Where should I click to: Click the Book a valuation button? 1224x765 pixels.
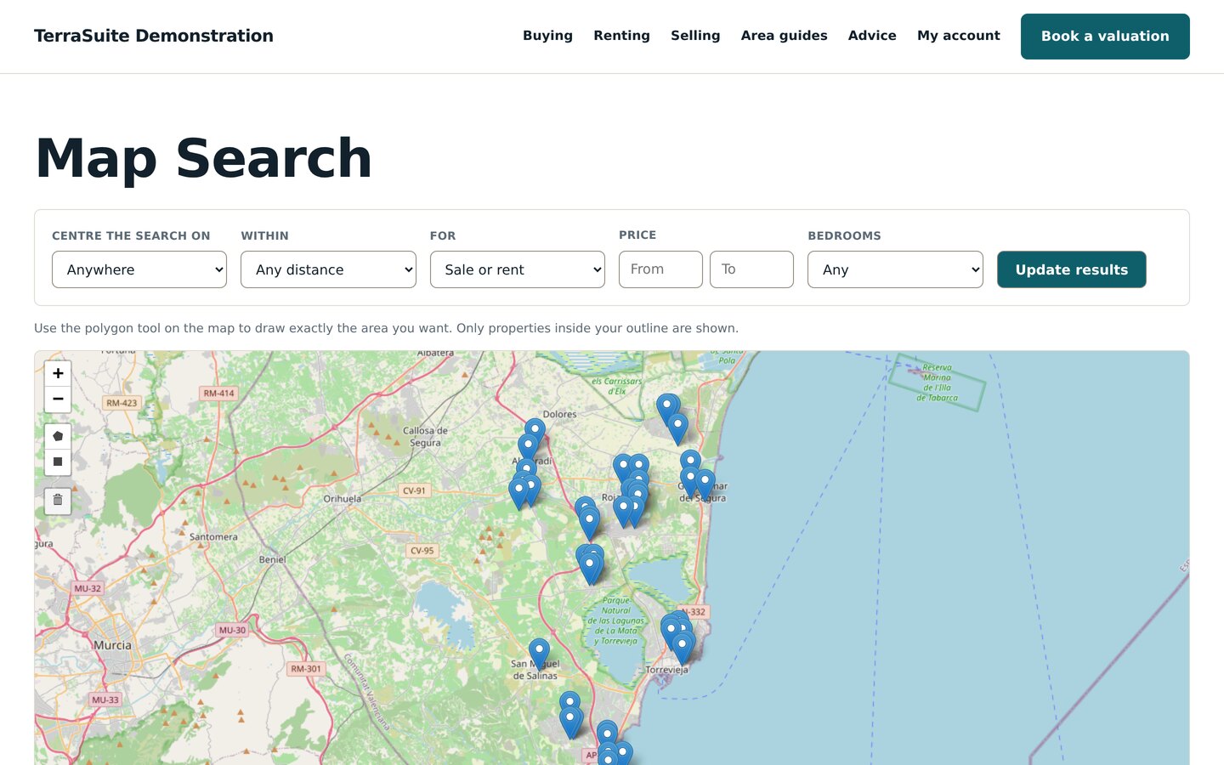tap(1105, 37)
